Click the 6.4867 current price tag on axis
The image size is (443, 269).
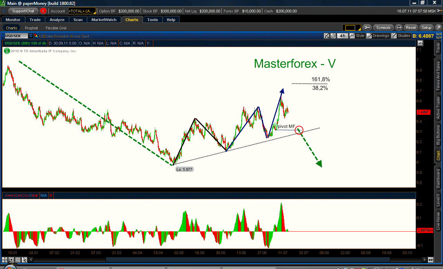(423, 112)
